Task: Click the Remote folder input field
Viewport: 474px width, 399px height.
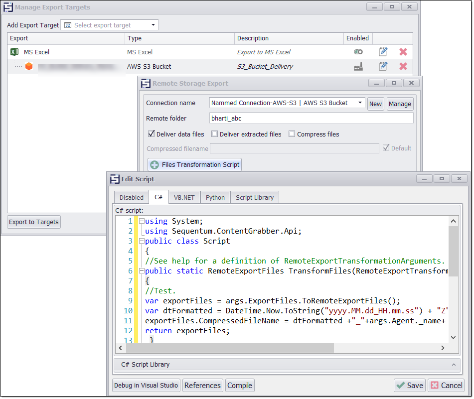Action: 311,118
